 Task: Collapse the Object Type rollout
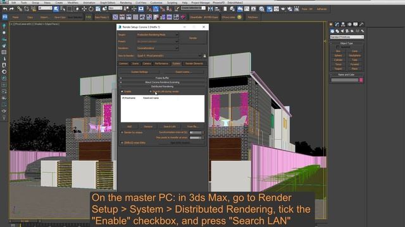point(346,44)
